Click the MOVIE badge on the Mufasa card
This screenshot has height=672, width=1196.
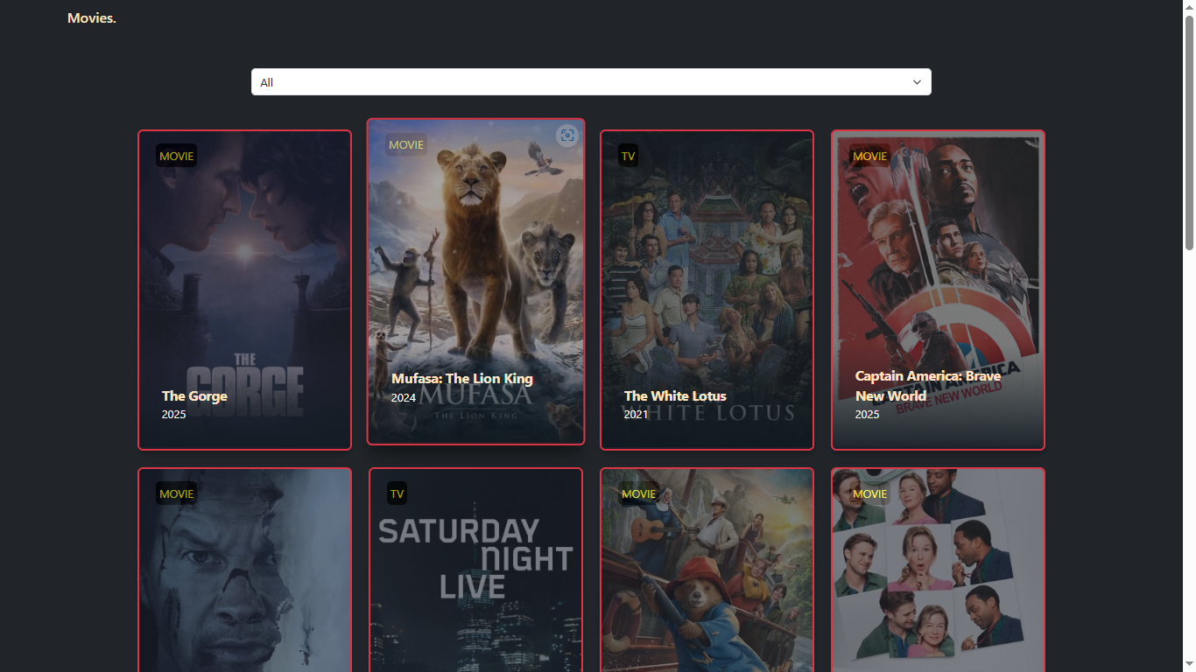tap(405, 144)
